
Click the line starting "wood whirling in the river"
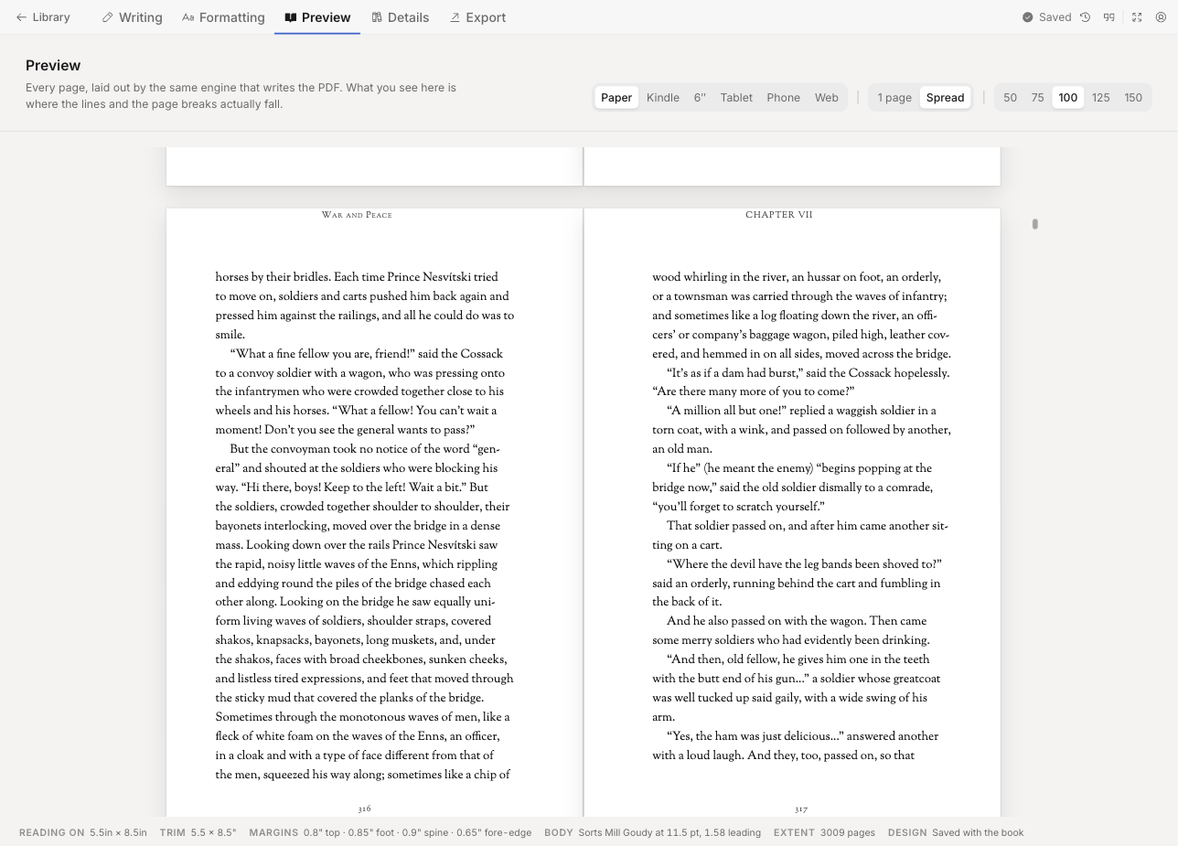pos(797,278)
